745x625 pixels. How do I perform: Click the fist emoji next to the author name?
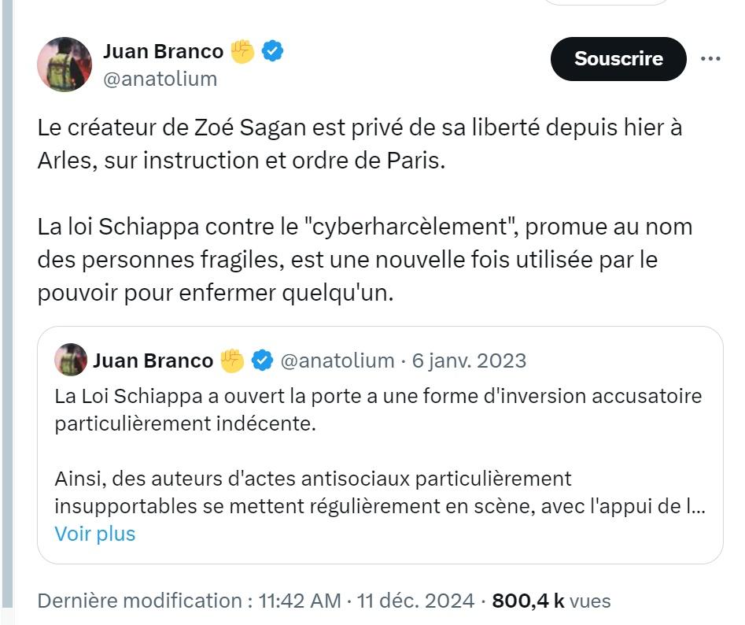pos(243,52)
